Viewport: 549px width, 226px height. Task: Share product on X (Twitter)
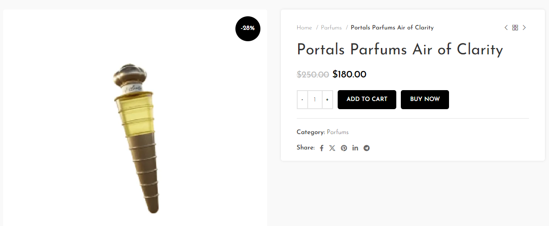click(332, 148)
